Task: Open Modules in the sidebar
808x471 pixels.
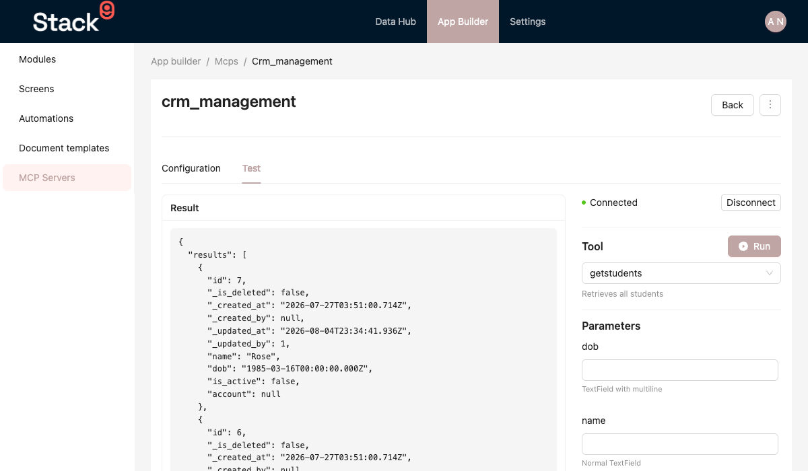Action: [x=67, y=59]
